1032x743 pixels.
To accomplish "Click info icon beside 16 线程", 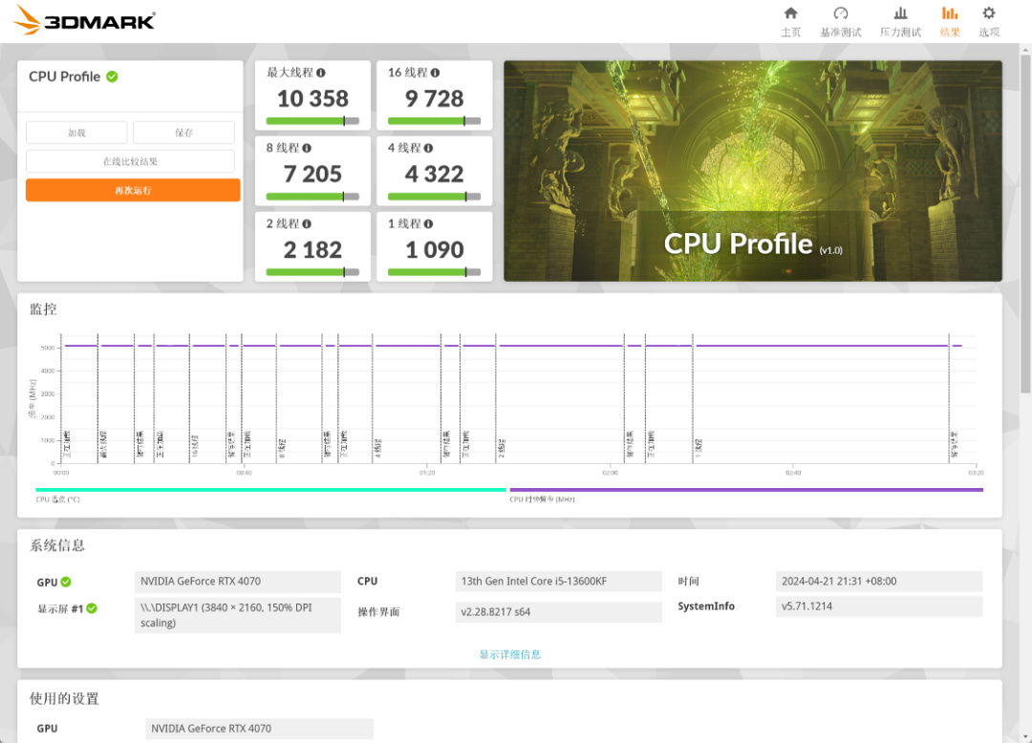I will point(435,73).
